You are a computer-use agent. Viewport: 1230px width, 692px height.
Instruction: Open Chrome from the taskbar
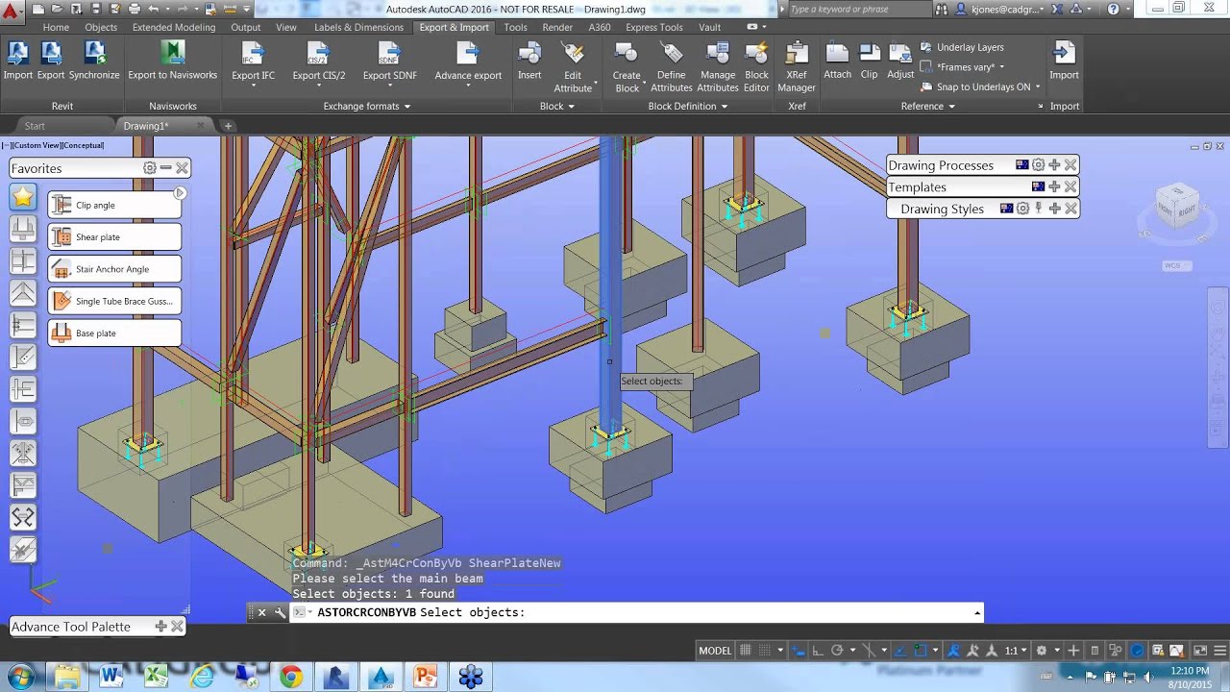click(x=291, y=677)
